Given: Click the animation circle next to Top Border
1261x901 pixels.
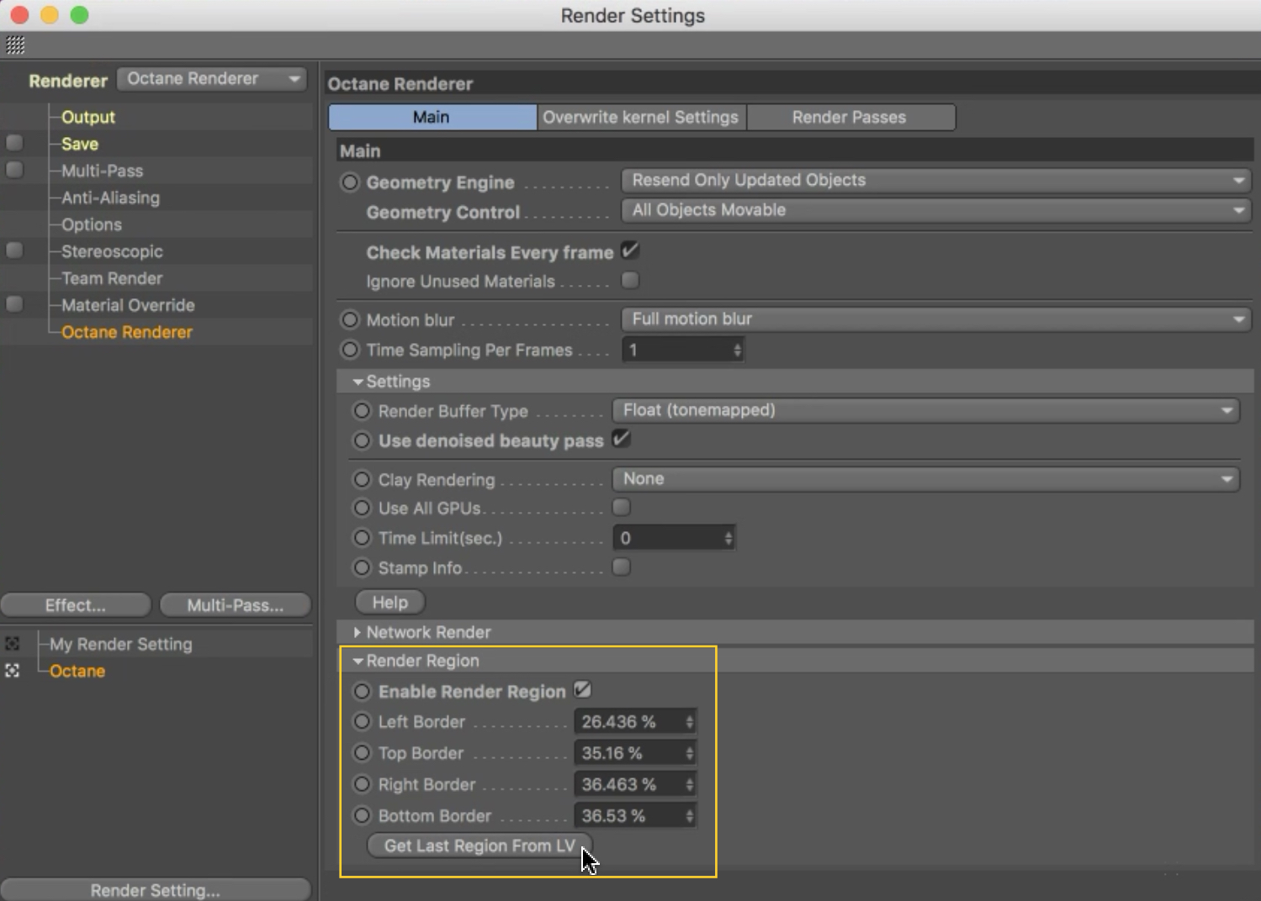Looking at the screenshot, I should (362, 753).
